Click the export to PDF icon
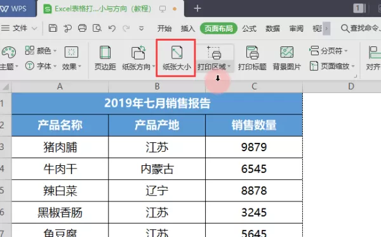The width and height of the screenshot is (381, 237). [x=67, y=28]
